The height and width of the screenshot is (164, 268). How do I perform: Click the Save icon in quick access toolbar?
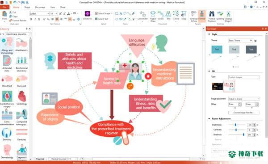click(x=23, y=2)
